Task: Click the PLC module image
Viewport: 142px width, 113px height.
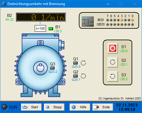Action: tap(88, 22)
